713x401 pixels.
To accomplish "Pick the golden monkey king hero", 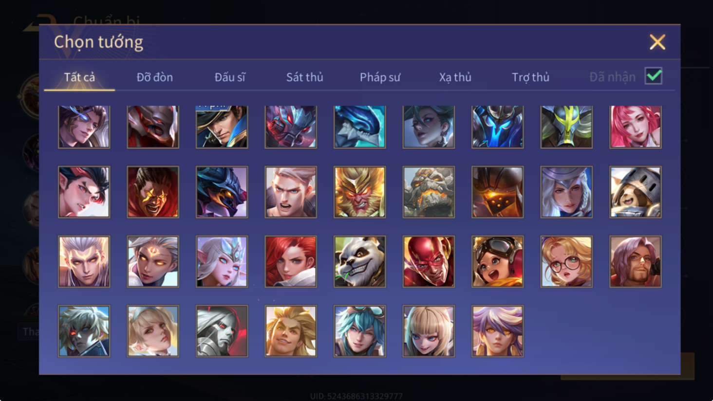I will [359, 192].
